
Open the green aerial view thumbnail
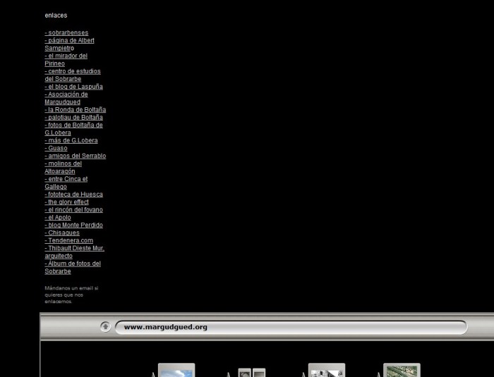coord(402,370)
